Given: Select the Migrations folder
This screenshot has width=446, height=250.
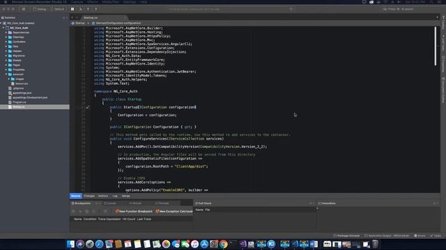Looking at the screenshot, I should coord(19,56).
